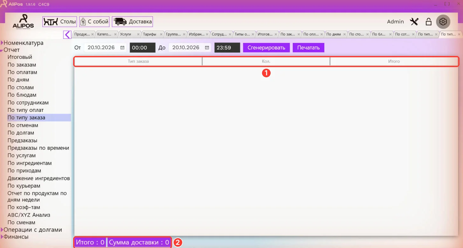This screenshot has width=463, height=248.
Task: Switch to С собой takeaway mode
Action: coord(94,22)
